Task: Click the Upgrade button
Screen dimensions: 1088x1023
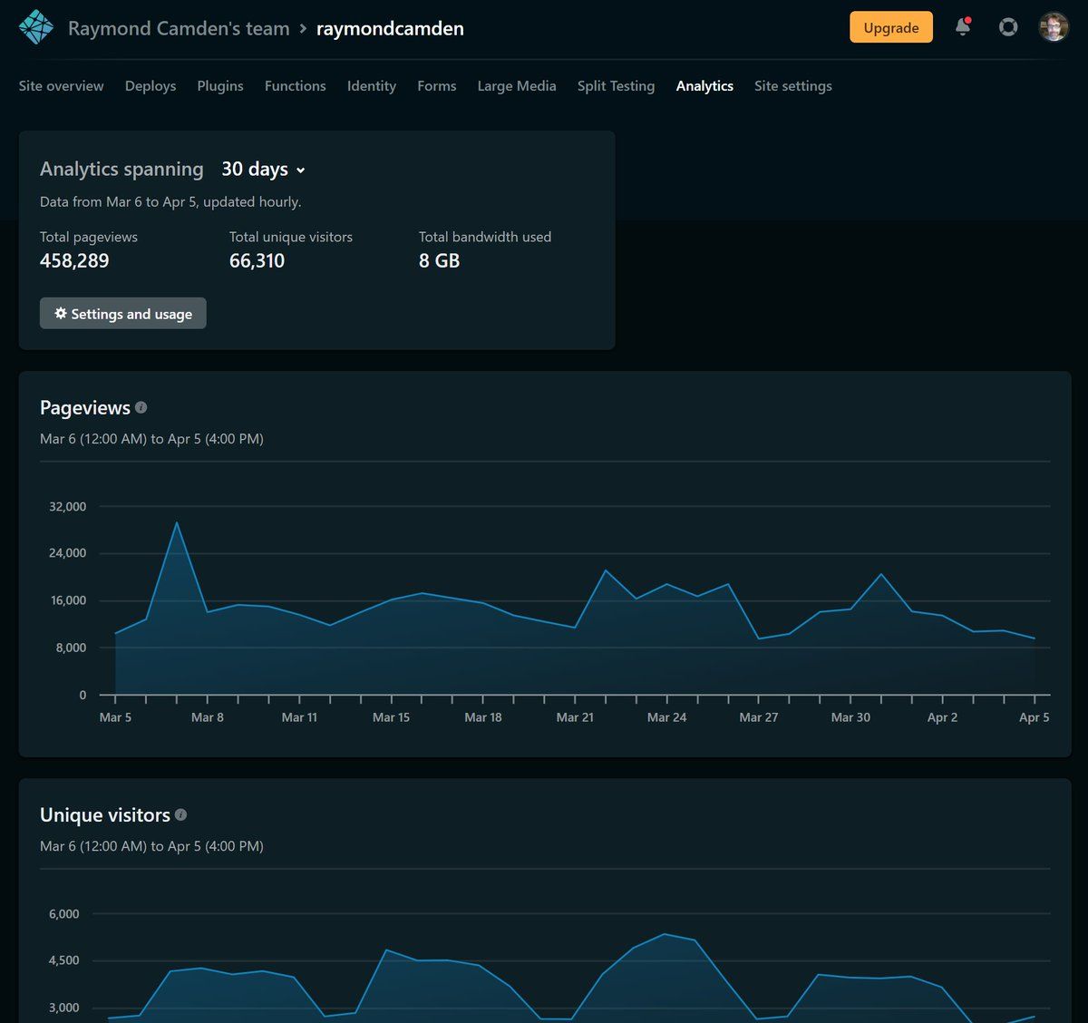Action: [890, 27]
